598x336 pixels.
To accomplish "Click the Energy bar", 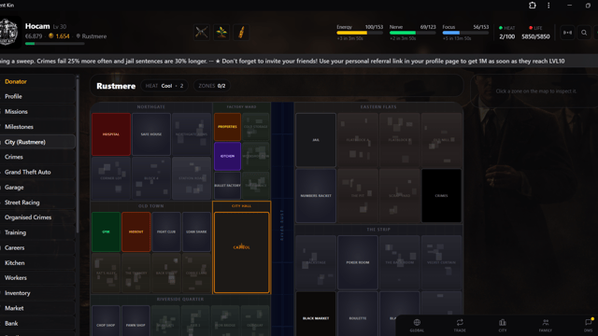I will pyautogui.click(x=360, y=33).
